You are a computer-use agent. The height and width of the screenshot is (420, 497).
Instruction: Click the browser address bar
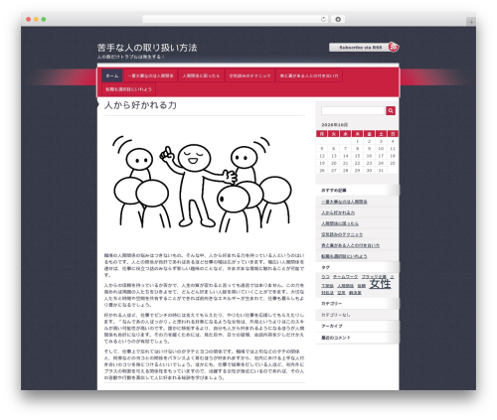(236, 19)
